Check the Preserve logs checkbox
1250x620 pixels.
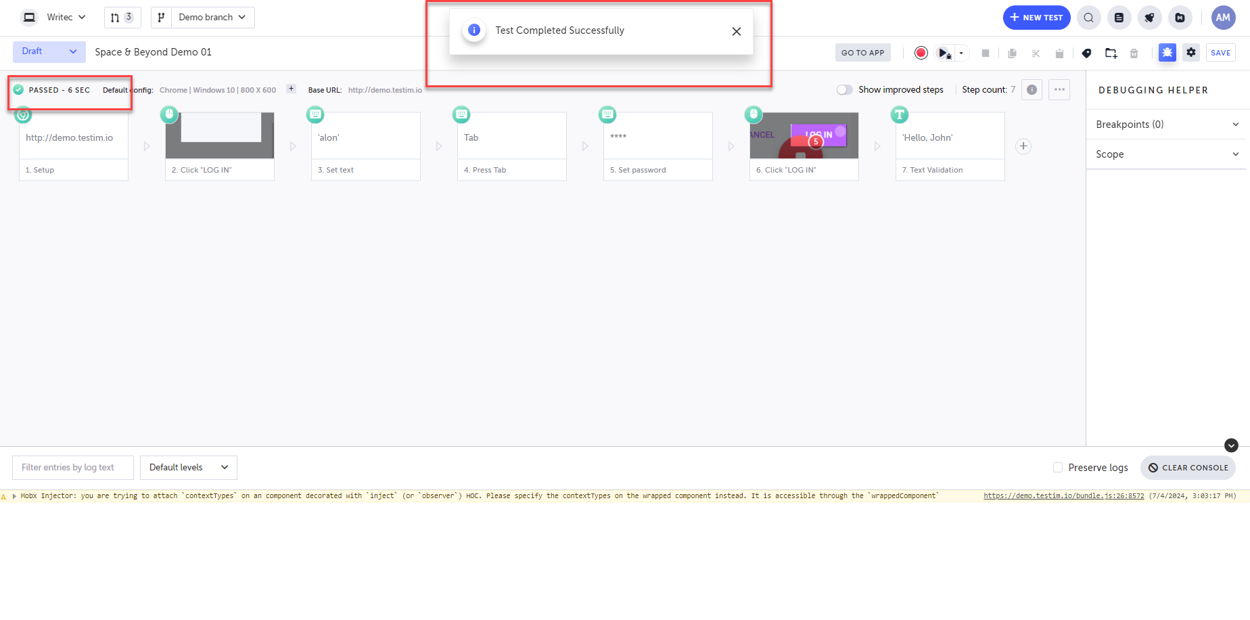click(x=1058, y=468)
